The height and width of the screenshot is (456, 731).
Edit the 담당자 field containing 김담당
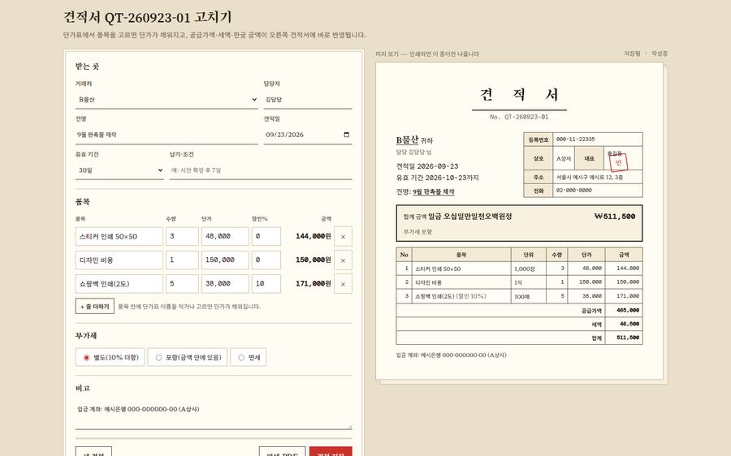tap(308, 100)
